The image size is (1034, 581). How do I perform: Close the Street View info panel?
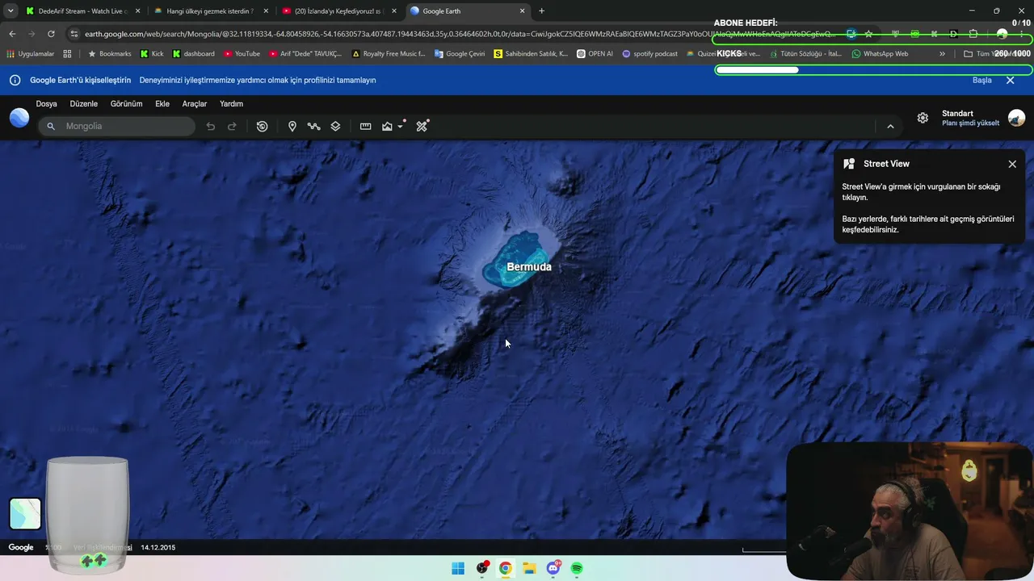click(1012, 164)
